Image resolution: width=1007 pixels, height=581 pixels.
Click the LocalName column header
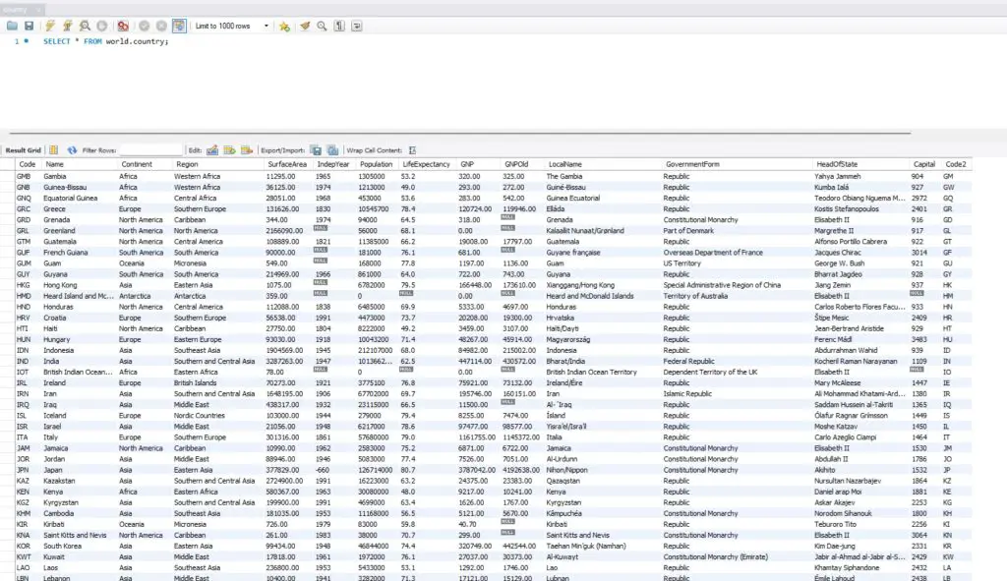tap(565, 164)
